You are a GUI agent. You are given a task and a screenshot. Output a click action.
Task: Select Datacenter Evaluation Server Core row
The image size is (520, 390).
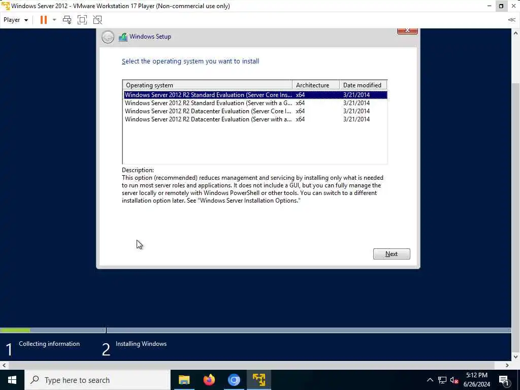(255, 111)
